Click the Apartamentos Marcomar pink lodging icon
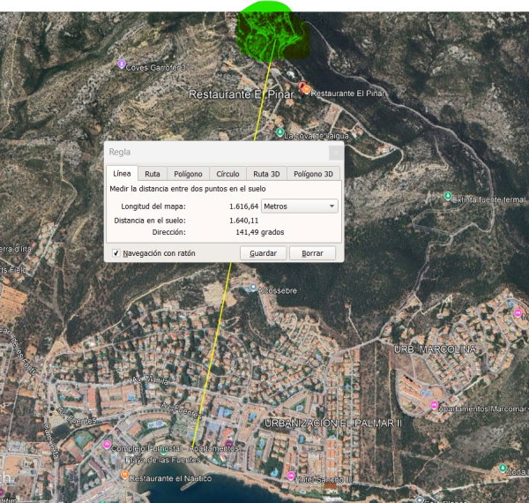The image size is (529, 503). click(433, 405)
